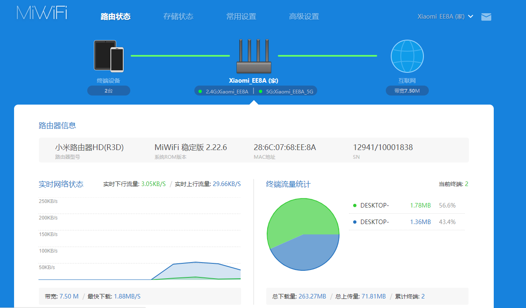
Task: Click the router name Xiaomi_EE8A (家) under the router
Action: pyautogui.click(x=254, y=81)
